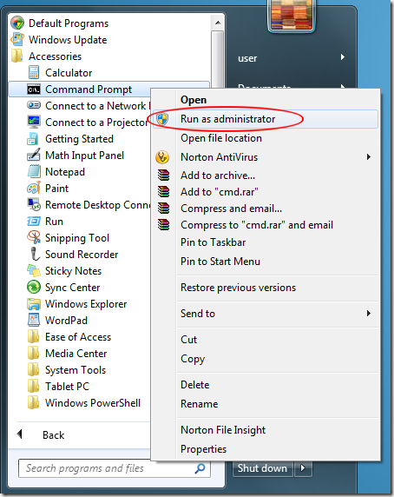The image size is (394, 497).
Task: Click the scrollbar up arrow
Action: point(218,23)
